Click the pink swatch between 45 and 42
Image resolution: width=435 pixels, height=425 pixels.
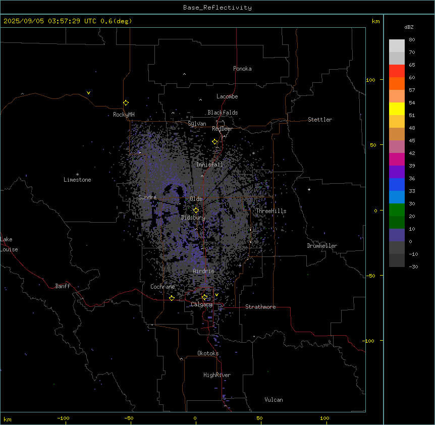pos(397,146)
